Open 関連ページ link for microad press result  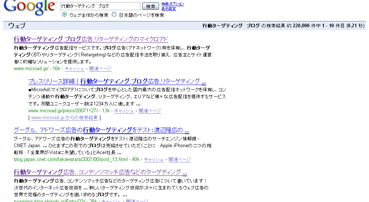point(150,111)
